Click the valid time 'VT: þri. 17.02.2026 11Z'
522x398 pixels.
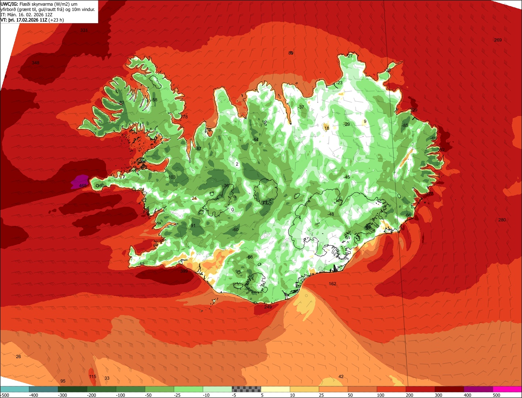(x=24, y=20)
